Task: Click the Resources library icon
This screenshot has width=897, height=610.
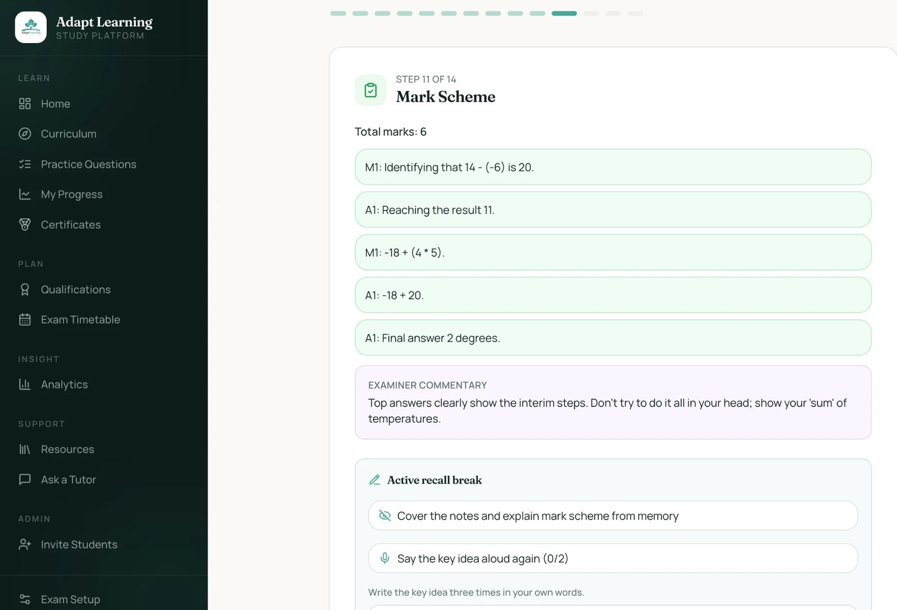Action: click(25, 449)
